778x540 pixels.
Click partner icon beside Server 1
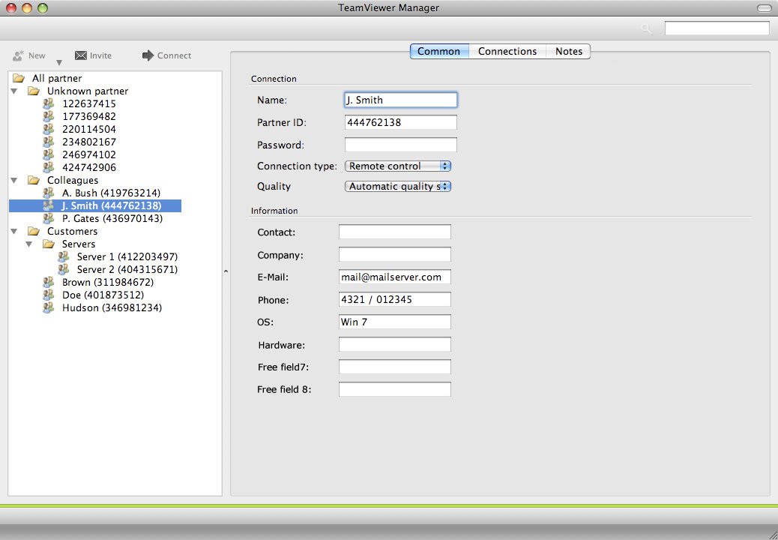[64, 256]
